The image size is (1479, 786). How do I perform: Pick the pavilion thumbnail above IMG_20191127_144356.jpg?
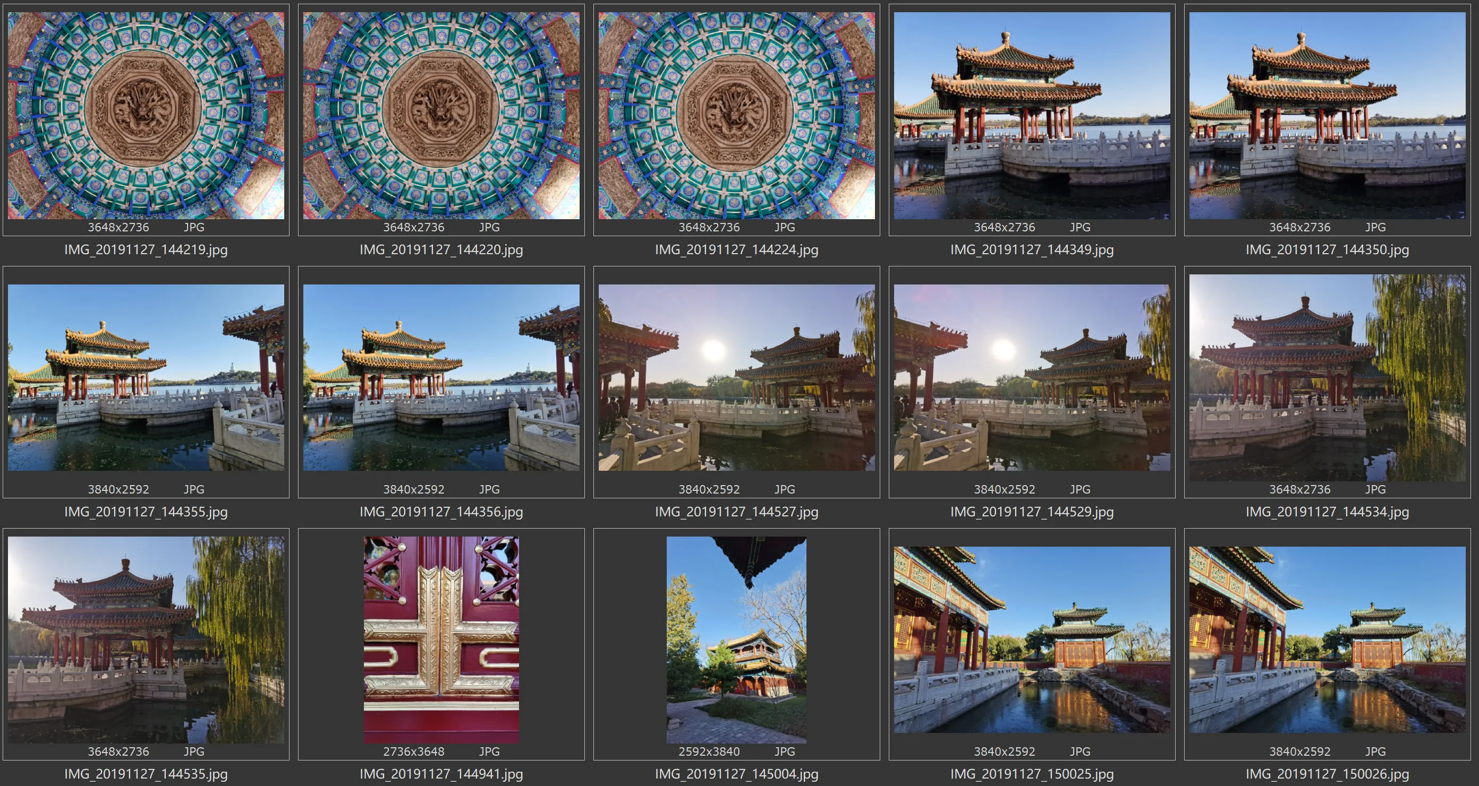[x=441, y=377]
